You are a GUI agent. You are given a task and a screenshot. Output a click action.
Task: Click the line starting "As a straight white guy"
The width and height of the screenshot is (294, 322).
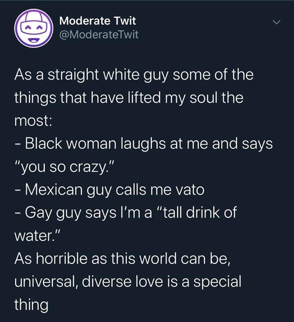point(134,74)
